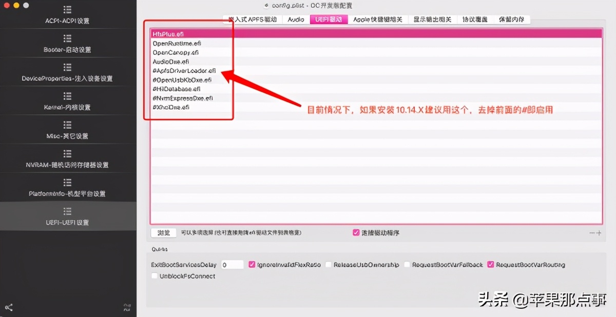
Task: Enable the ReleaseUsbOwnership checkbox
Action: pyautogui.click(x=328, y=264)
